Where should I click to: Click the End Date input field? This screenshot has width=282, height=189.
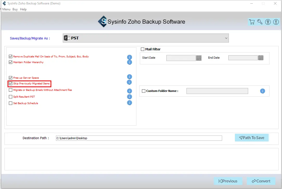(x=243, y=58)
